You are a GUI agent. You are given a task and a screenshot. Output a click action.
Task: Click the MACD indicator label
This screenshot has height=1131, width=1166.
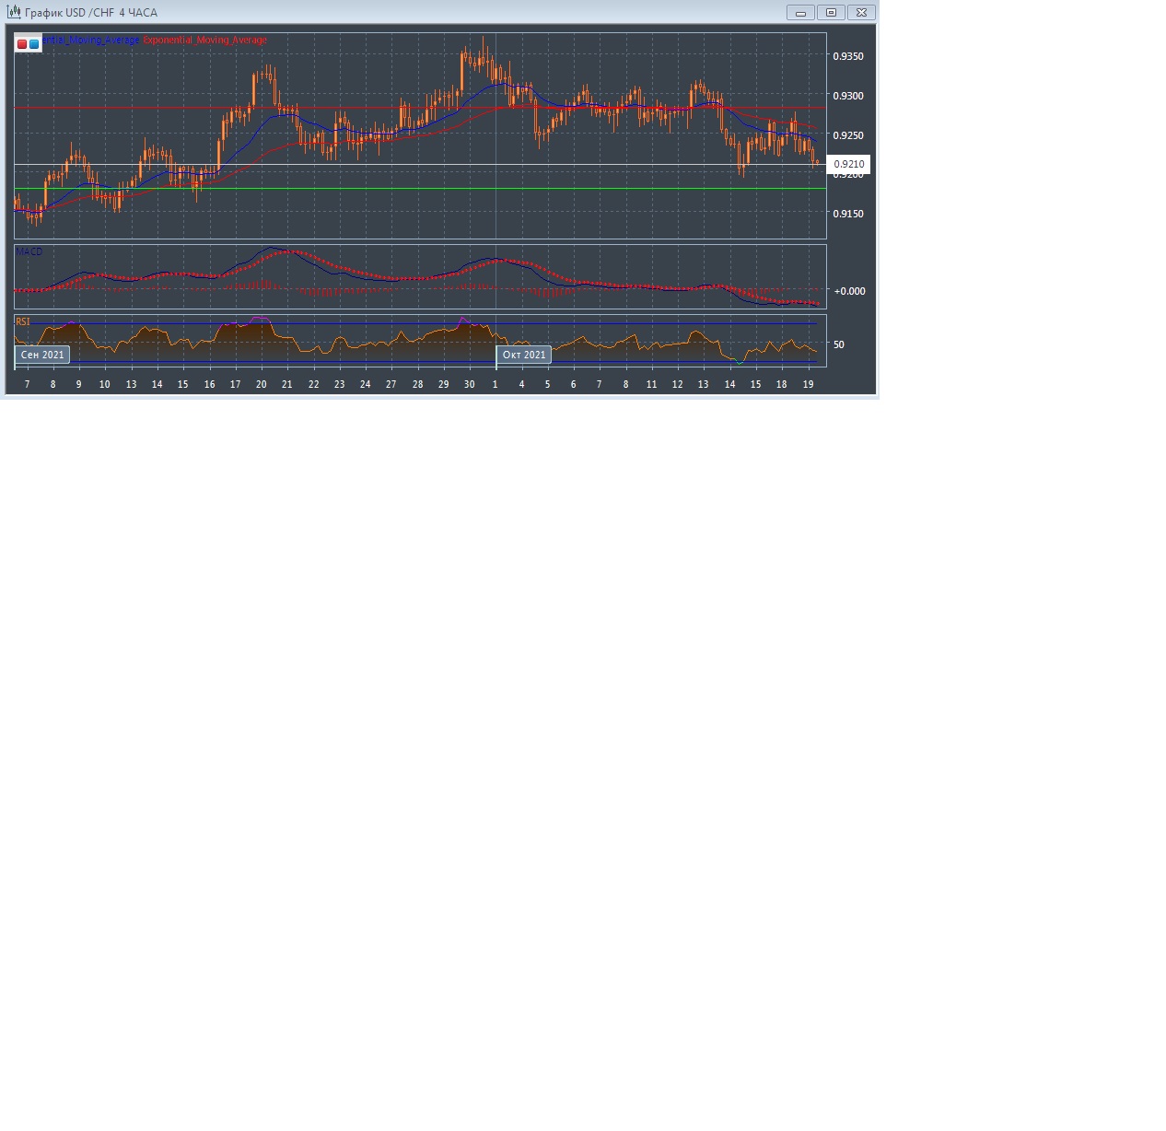(x=29, y=251)
